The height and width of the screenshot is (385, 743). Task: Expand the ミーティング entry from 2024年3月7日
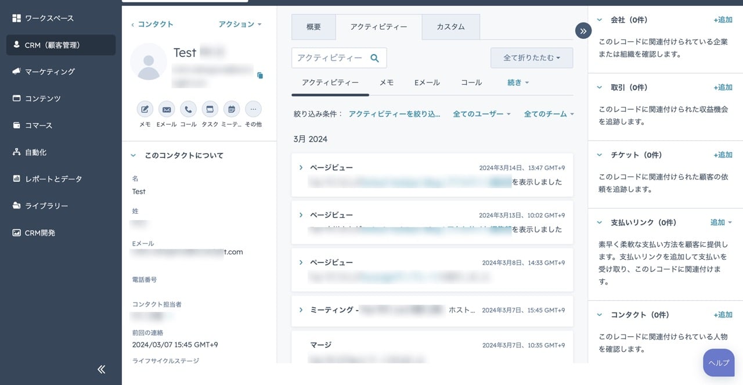[301, 310]
